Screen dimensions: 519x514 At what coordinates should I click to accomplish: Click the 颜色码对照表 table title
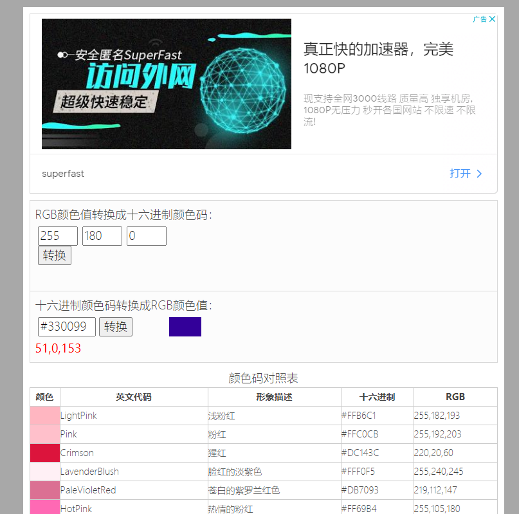click(x=264, y=378)
